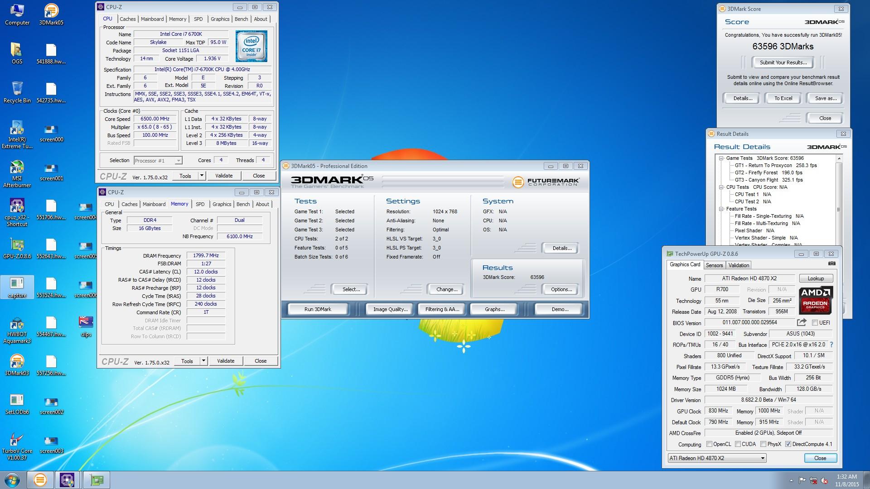
Task: Toggle the CUDA checkbox in GPU-Z
Action: (x=738, y=444)
